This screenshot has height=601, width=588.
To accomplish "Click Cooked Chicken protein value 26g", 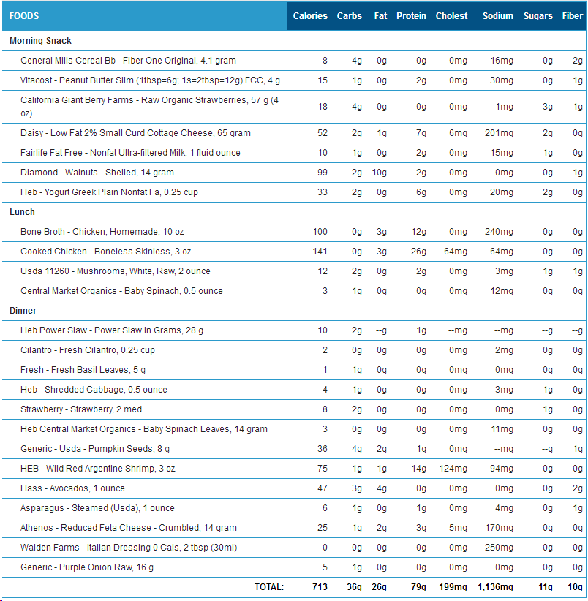I will (x=418, y=252).
